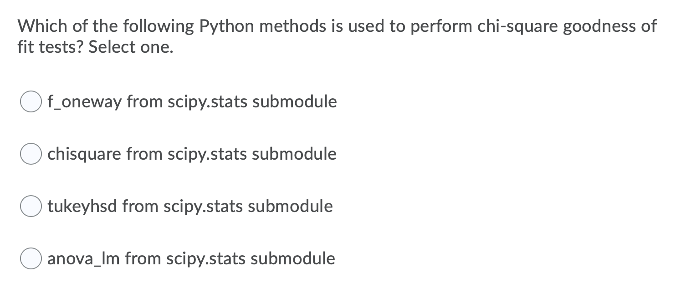Click the text chisquare from scipy.stats submodule

point(191,154)
